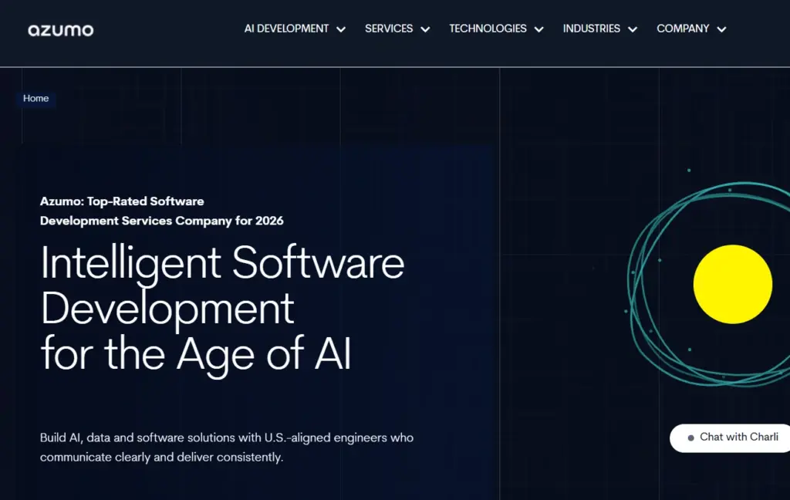
Task: Open the Services menu
Action: coord(389,29)
